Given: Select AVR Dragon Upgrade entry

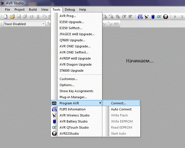Looking at the screenshot, I should pos(76,64).
